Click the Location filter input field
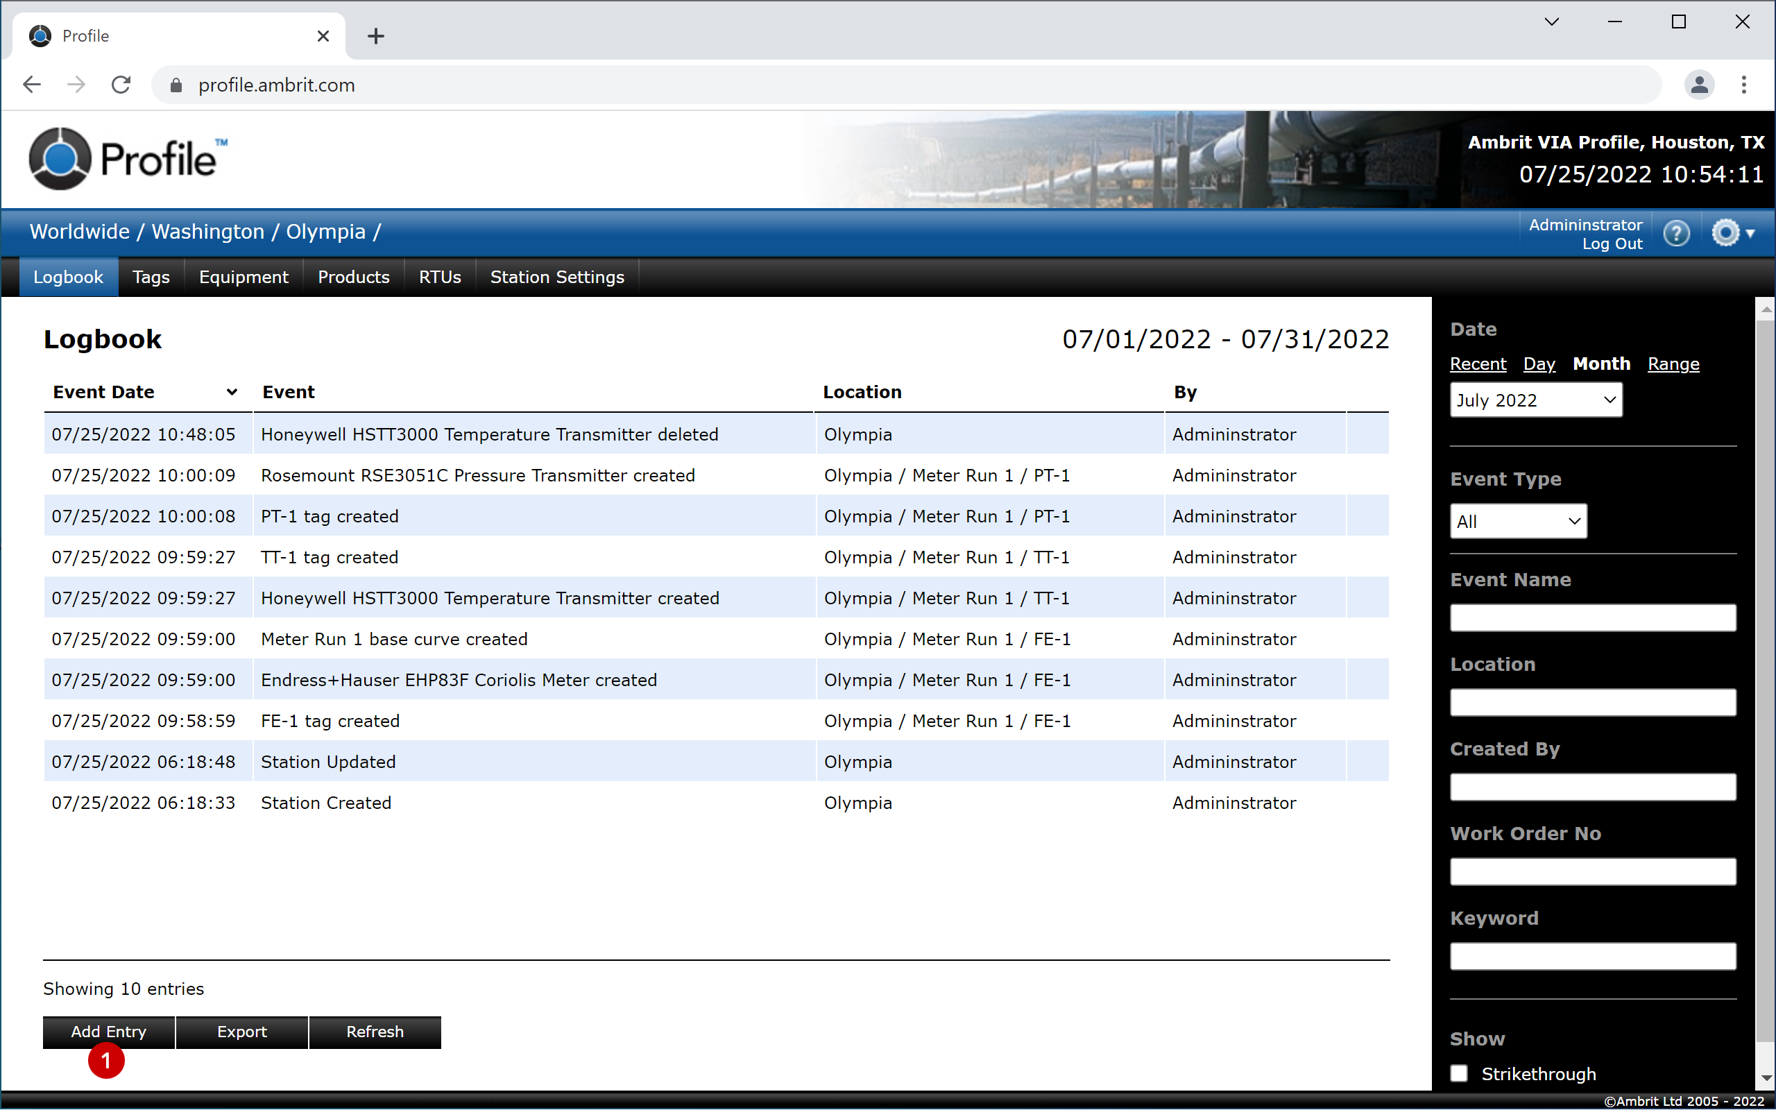1776x1110 pixels. (x=1593, y=702)
